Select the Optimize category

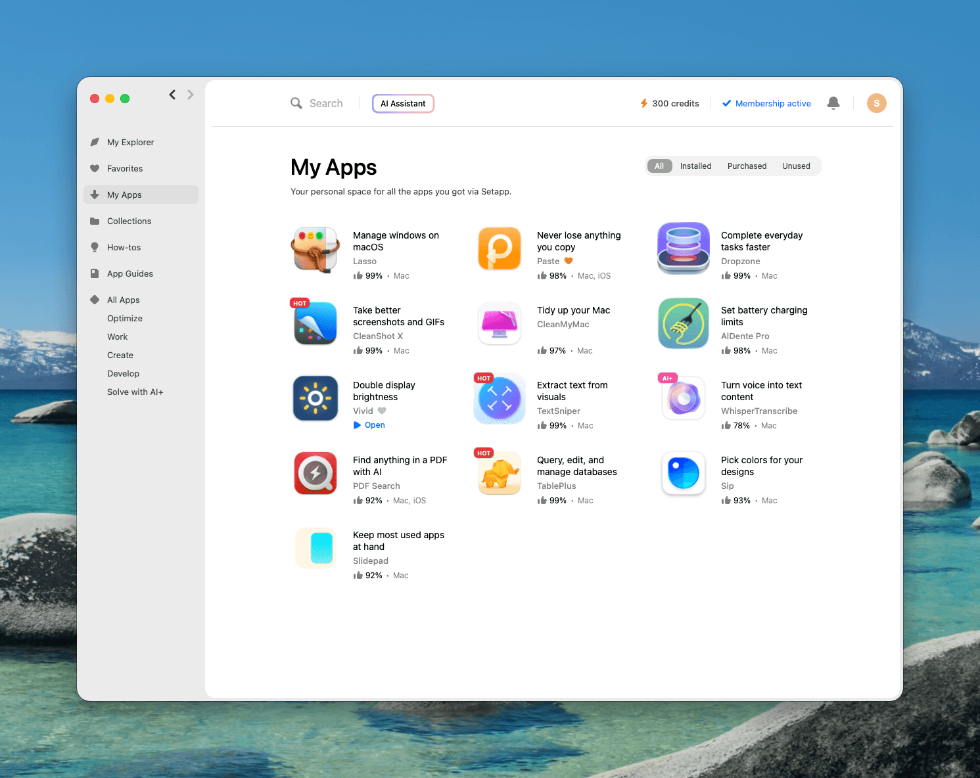pyautogui.click(x=125, y=318)
